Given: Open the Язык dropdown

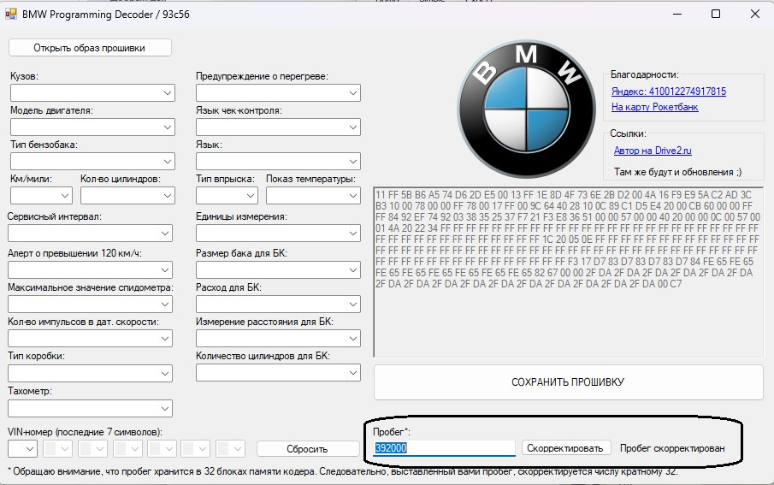Looking at the screenshot, I should click(278, 161).
